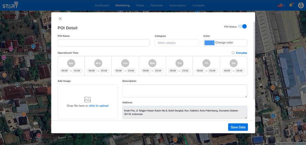Click the Save Data button

coord(238,127)
